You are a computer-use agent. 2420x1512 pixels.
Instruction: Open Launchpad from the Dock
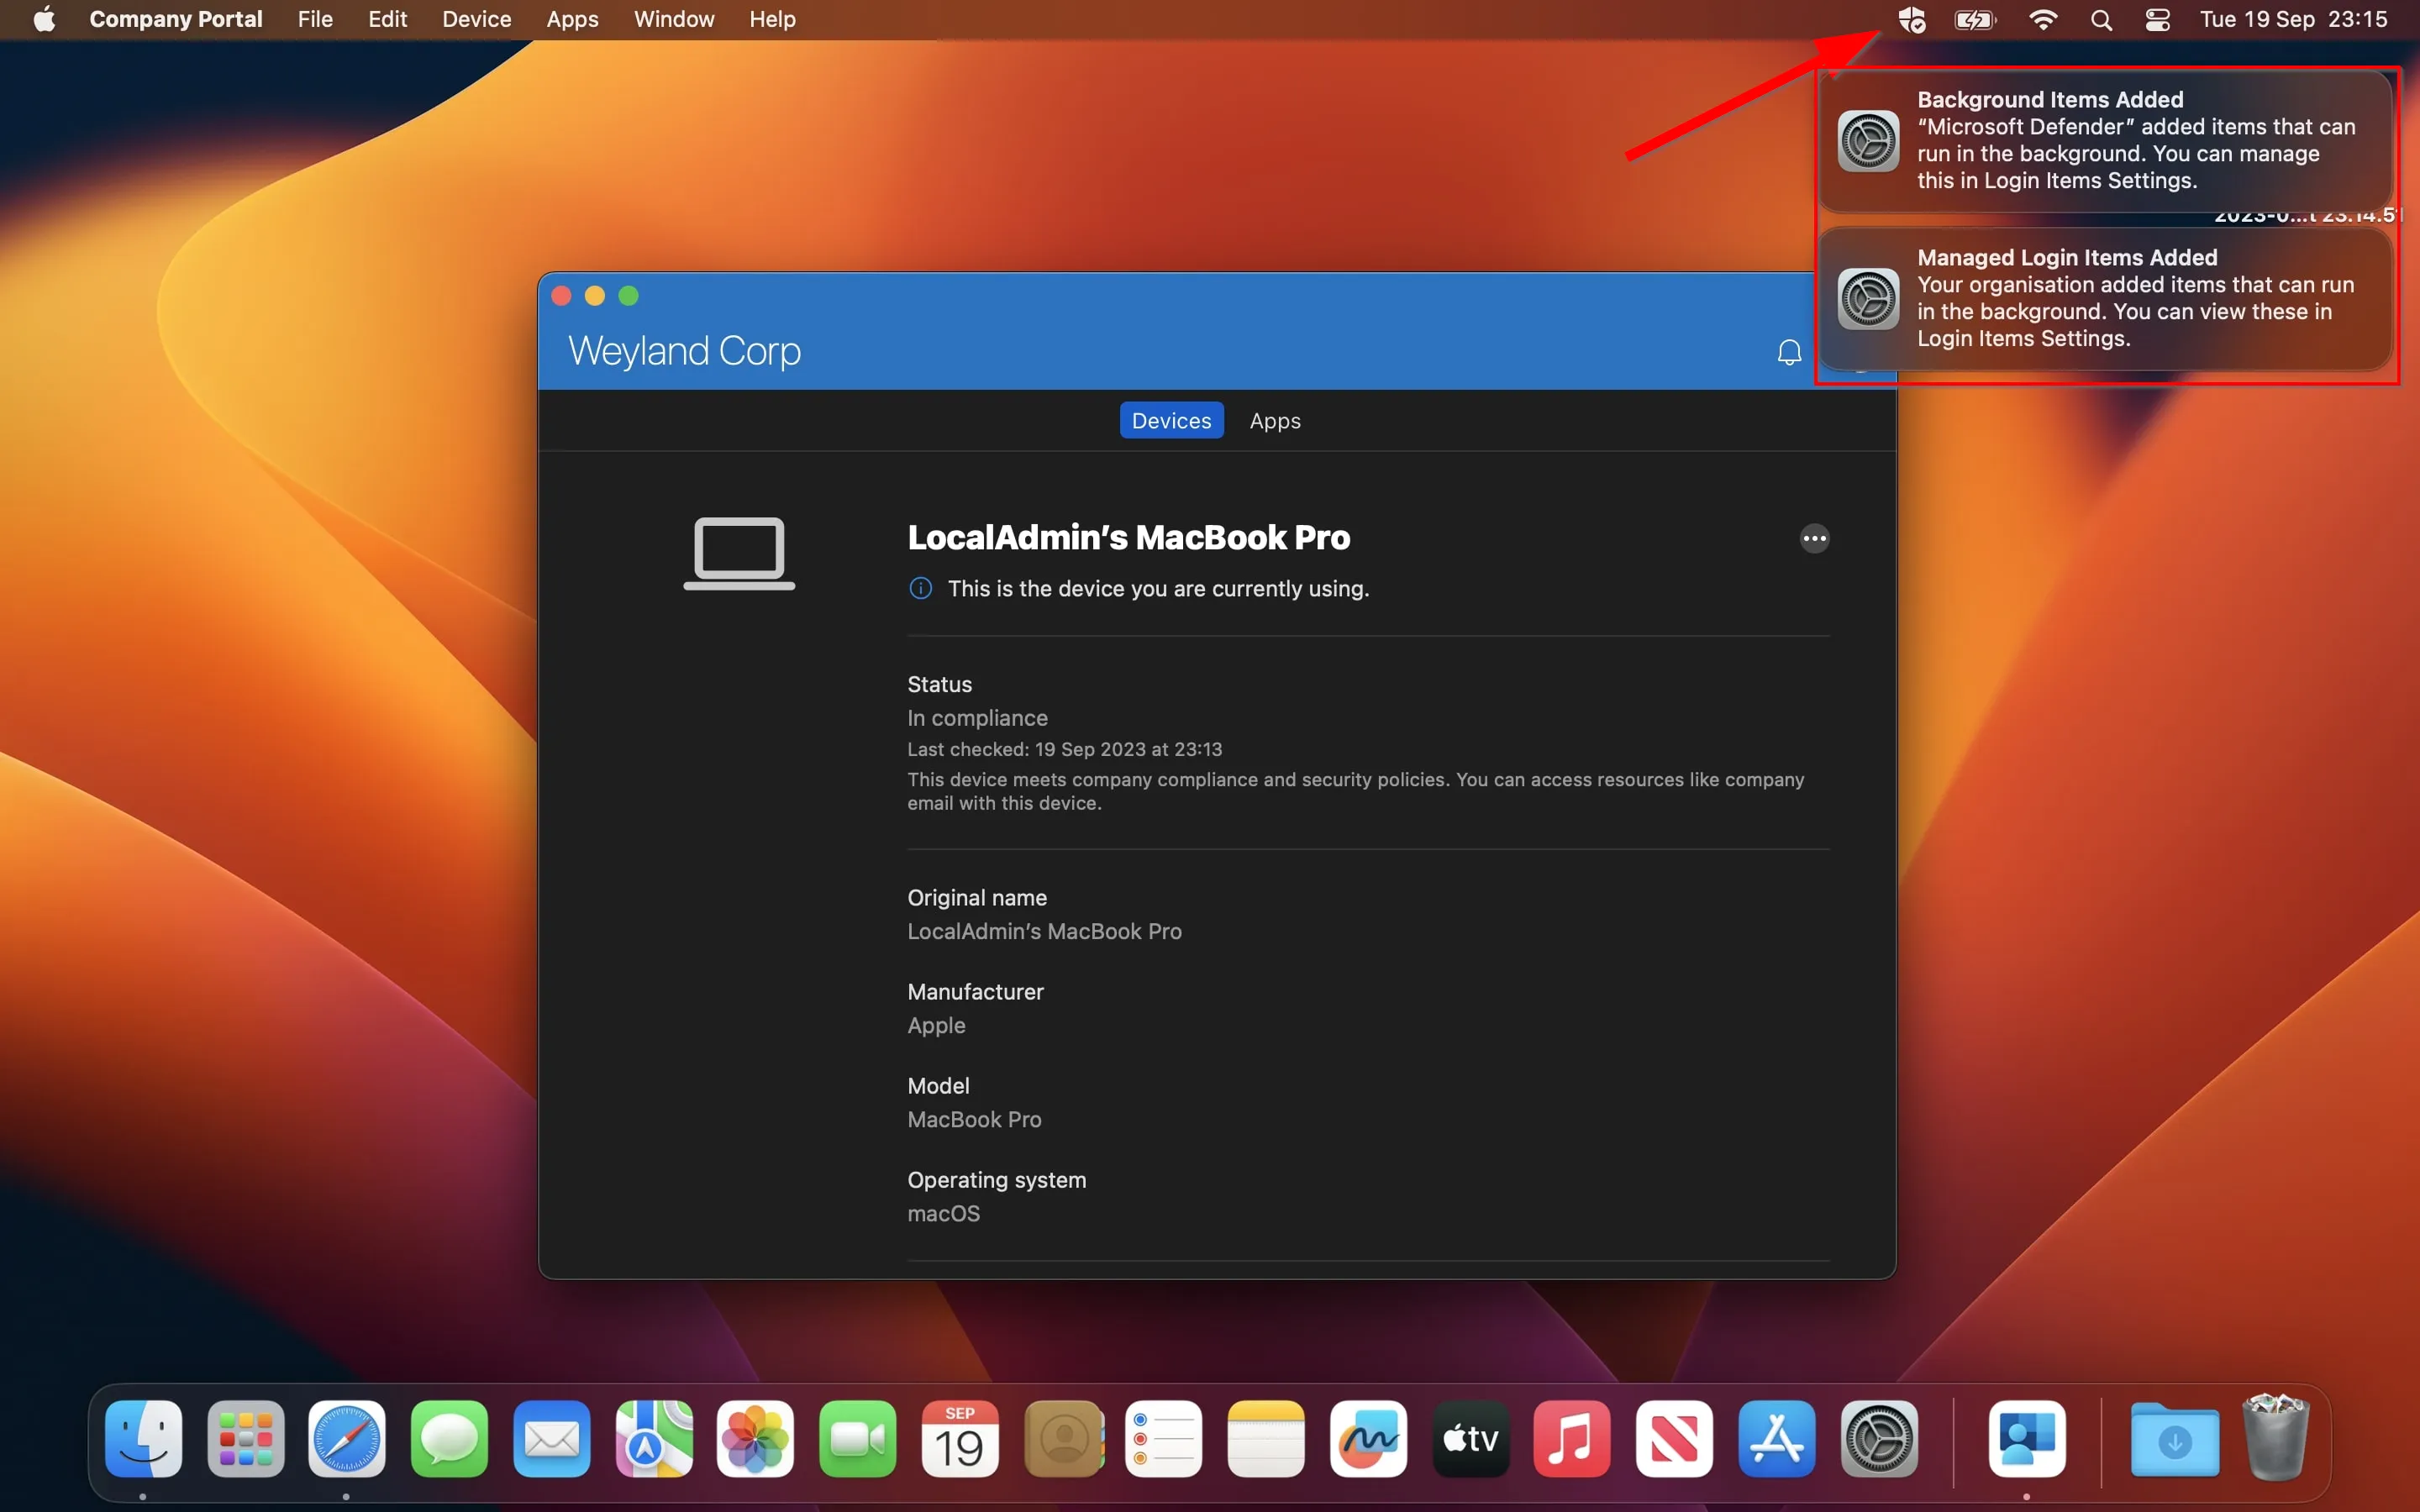click(246, 1439)
